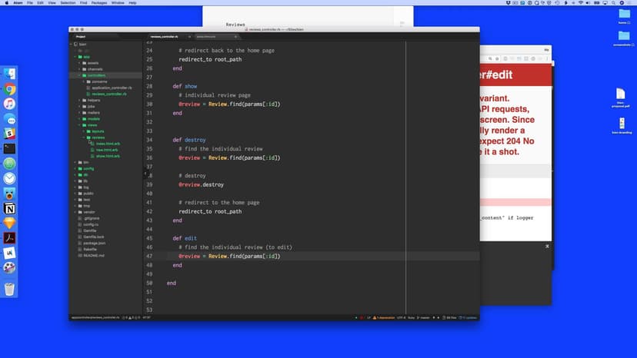This screenshot has width=637, height=358.
Task: Place cursor on line 47 of code
Action: click(308, 256)
